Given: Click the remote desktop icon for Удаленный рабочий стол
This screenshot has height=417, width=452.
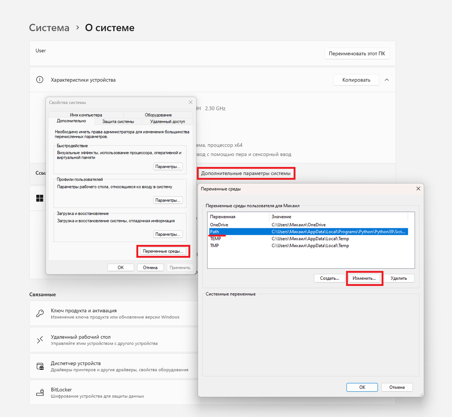Looking at the screenshot, I should coord(40,340).
